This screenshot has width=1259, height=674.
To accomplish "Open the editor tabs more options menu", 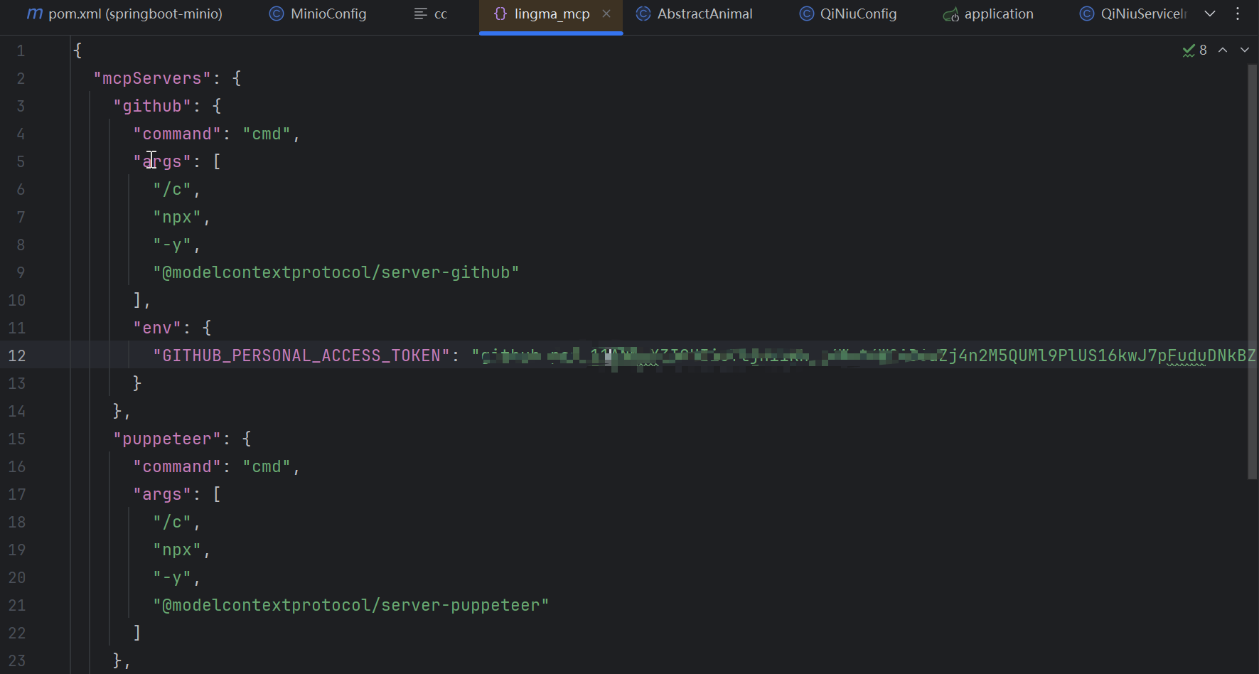I will point(1238,14).
